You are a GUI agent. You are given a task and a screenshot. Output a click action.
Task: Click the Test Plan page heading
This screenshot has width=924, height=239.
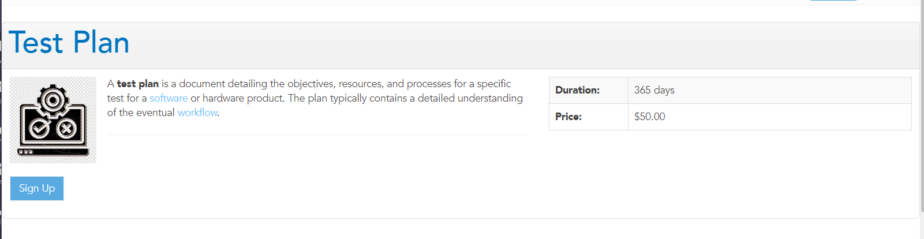(x=69, y=43)
